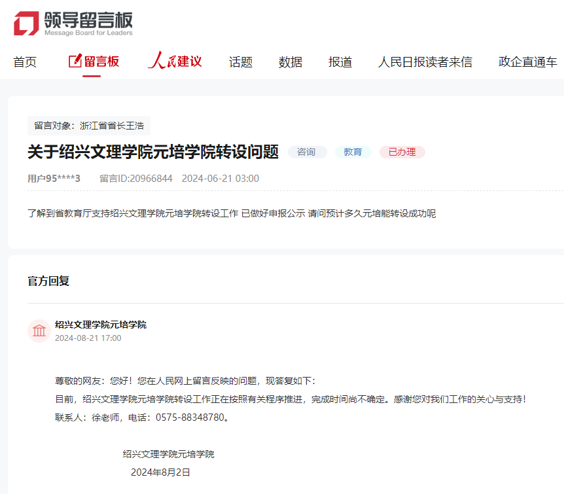
Task: Click the 咨询 category tag
Action: 307,152
